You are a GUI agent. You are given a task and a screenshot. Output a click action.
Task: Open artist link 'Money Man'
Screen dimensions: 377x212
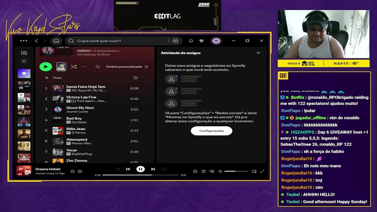81,143
